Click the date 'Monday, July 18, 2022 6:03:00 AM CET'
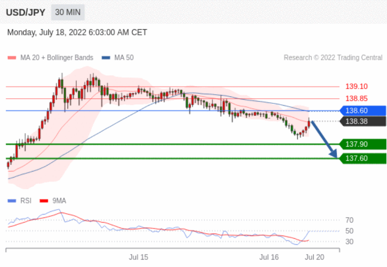 click(x=77, y=32)
